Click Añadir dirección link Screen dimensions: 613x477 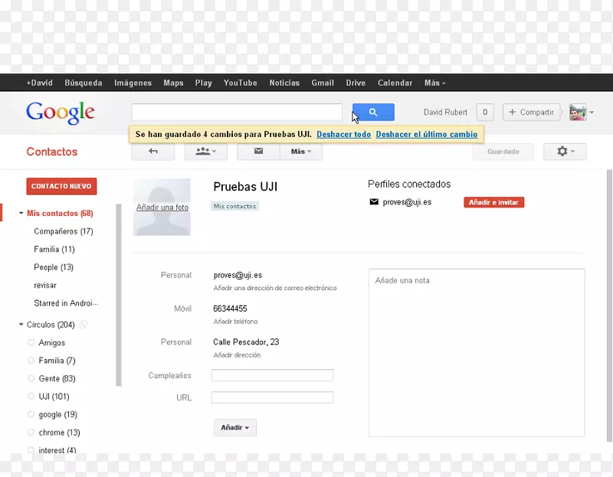(x=237, y=355)
